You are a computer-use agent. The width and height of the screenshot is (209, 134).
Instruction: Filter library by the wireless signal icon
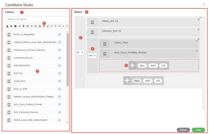(x=56, y=26)
